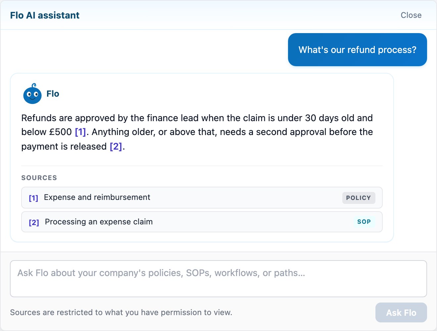Image resolution: width=437 pixels, height=331 pixels.
Task: Focus the 'Ask Flo about your company's policies' field
Action: 218,279
